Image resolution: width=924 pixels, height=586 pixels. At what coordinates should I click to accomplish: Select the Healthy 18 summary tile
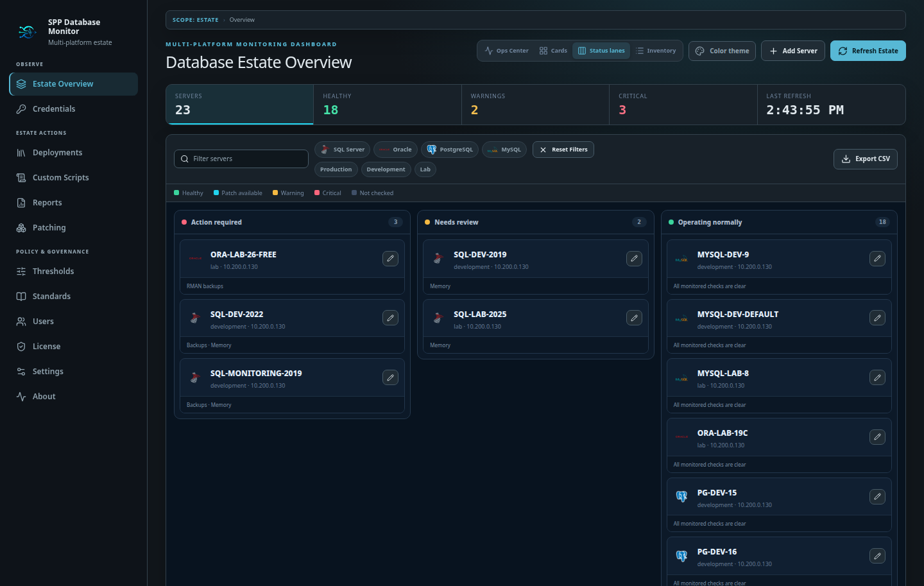(x=388, y=105)
